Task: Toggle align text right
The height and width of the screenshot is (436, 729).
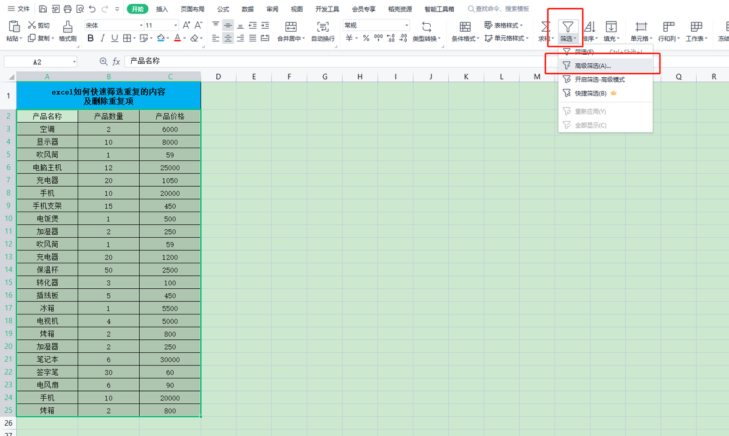Action: point(241,38)
